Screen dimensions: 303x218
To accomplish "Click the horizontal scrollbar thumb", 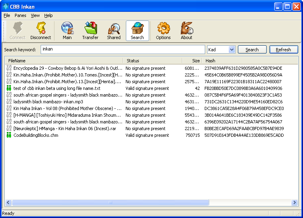I will [110, 202].
